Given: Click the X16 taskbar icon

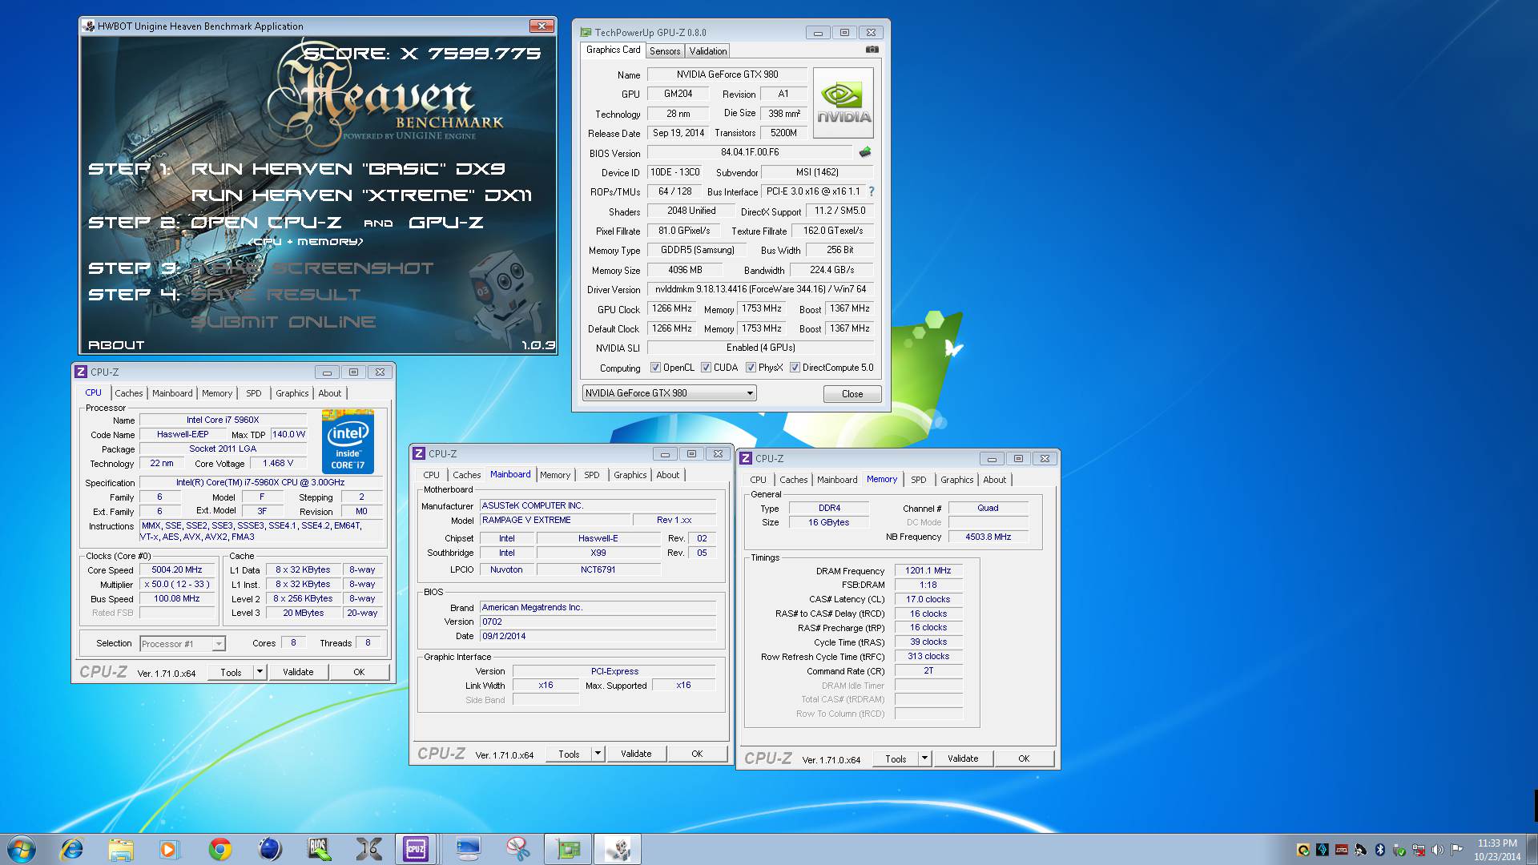Looking at the screenshot, I should [x=369, y=849].
